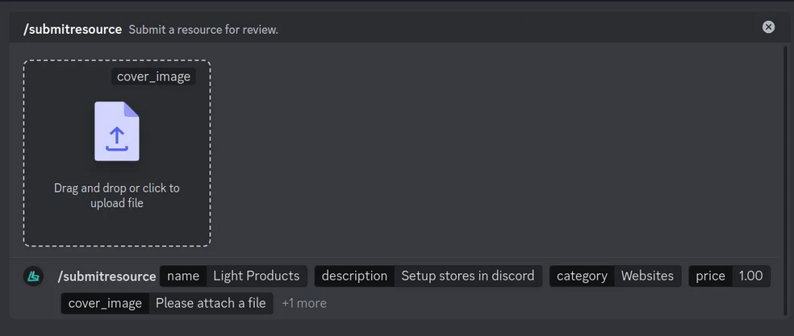The image size is (794, 336).
Task: Change the "Websites" category value
Action: 647,276
